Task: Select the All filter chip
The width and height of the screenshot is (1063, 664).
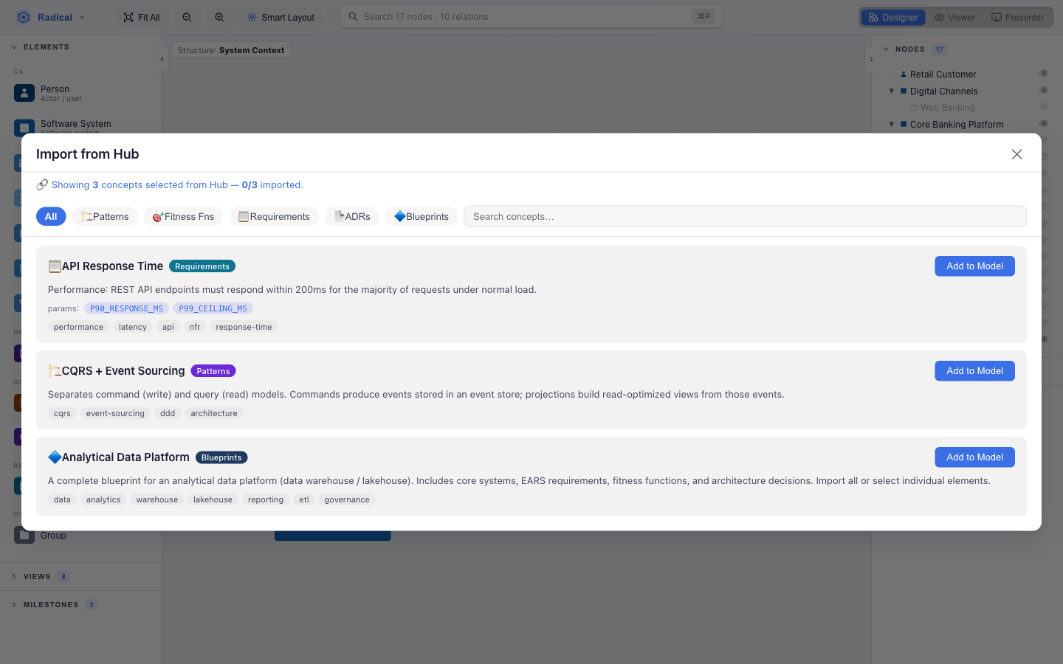Action: click(51, 216)
